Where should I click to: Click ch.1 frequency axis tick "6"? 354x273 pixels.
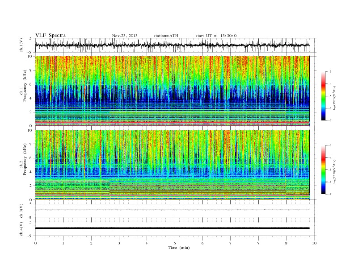click(x=31, y=84)
